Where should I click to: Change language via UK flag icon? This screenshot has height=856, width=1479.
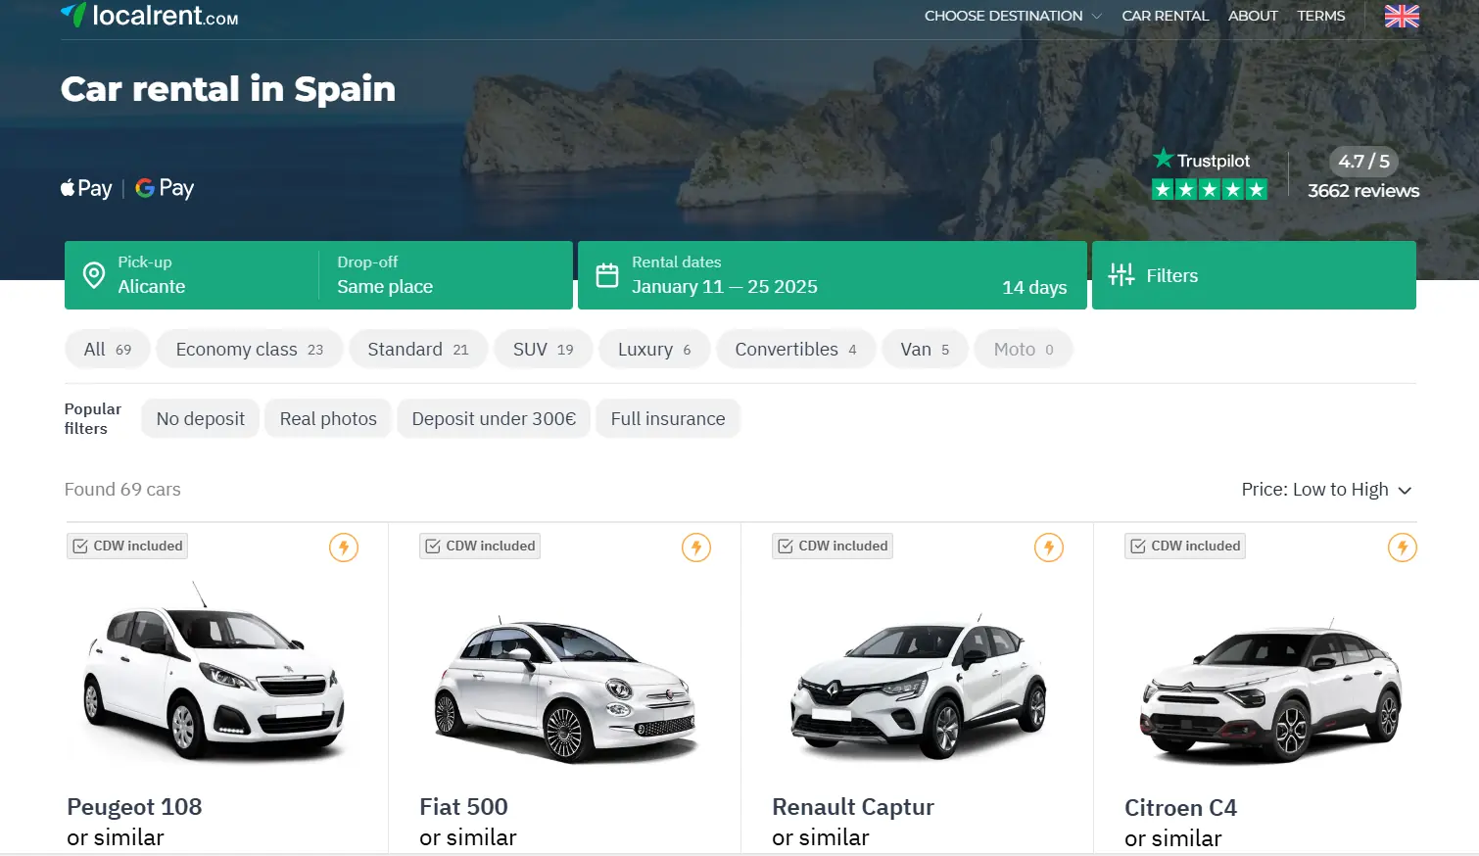point(1402,17)
